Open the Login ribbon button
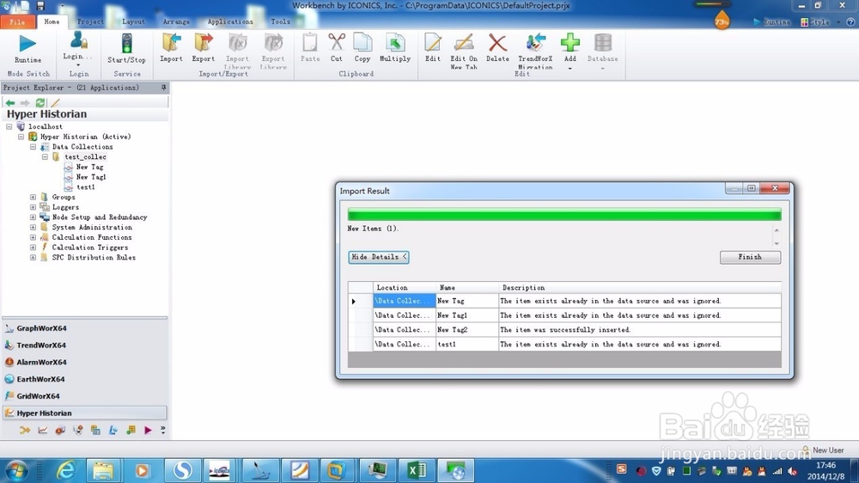Image resolution: width=859 pixels, height=483 pixels. pos(78,48)
